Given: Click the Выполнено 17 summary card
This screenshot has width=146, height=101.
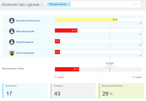Looking at the screenshot, I should point(25,91).
